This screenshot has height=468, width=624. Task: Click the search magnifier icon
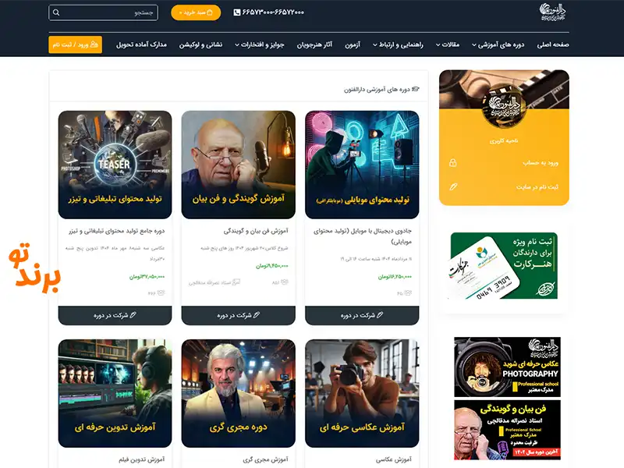click(x=56, y=12)
